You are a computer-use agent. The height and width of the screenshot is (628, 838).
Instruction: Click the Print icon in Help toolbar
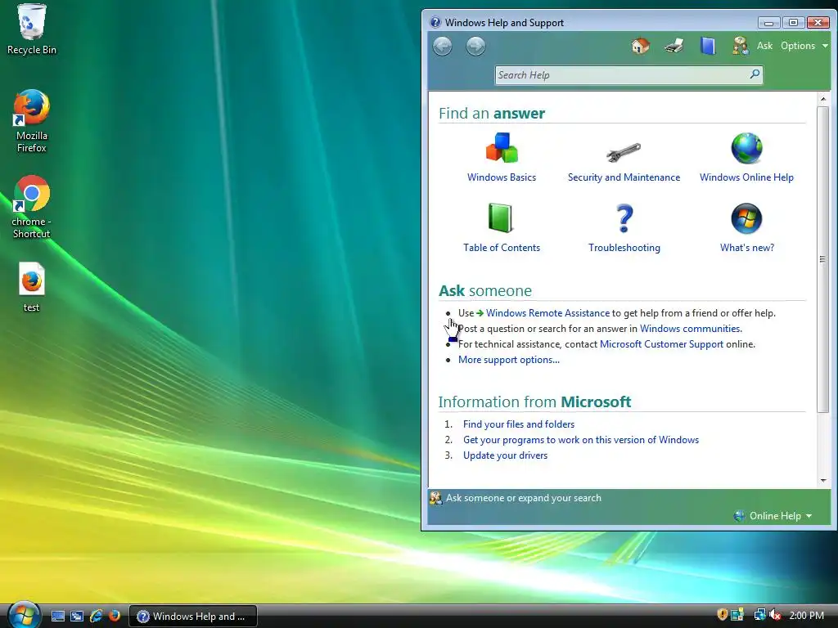pyautogui.click(x=674, y=46)
